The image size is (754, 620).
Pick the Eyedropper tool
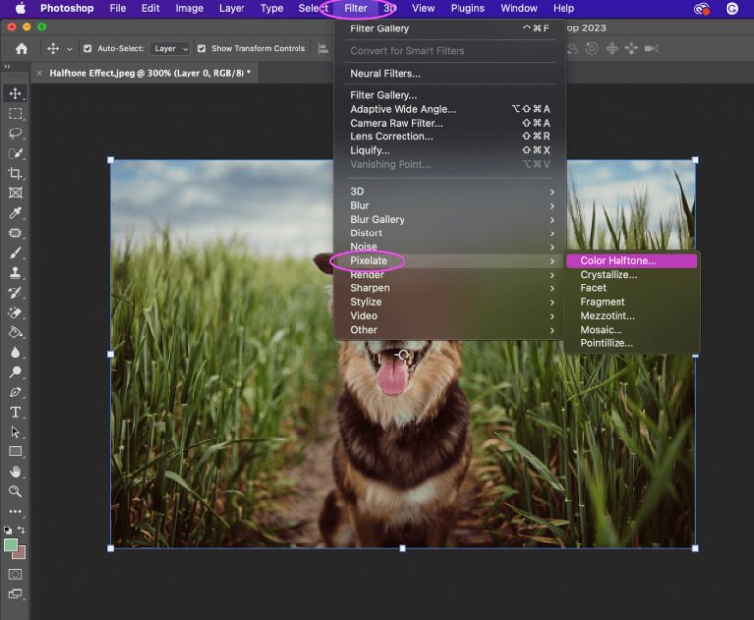[15, 214]
